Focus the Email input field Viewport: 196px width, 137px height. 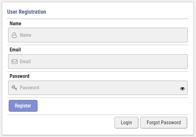98,61
